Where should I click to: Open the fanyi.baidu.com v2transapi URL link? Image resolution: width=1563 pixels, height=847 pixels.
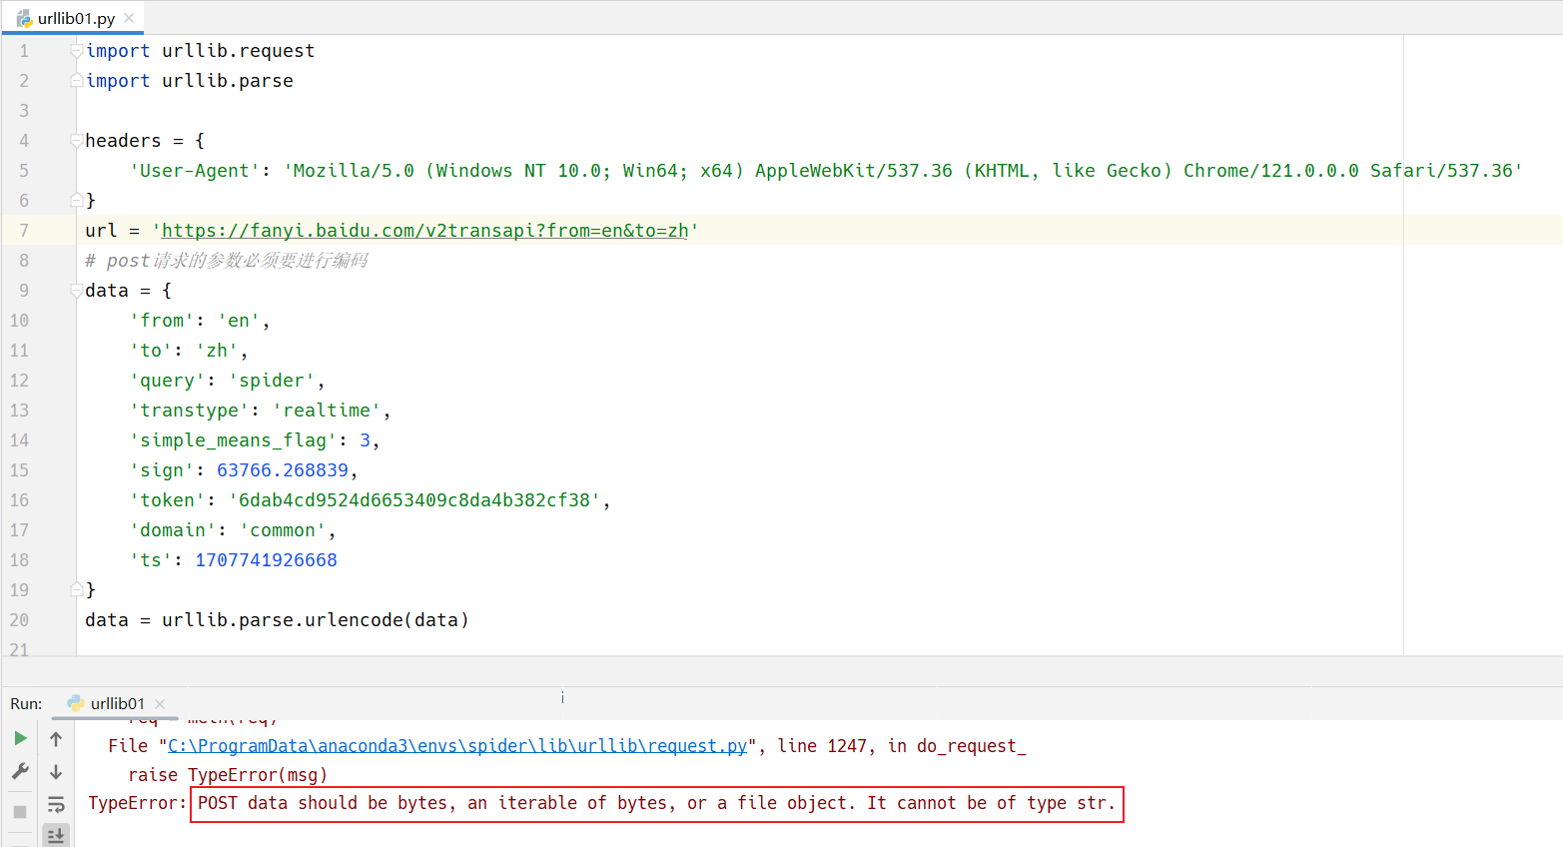tap(424, 231)
